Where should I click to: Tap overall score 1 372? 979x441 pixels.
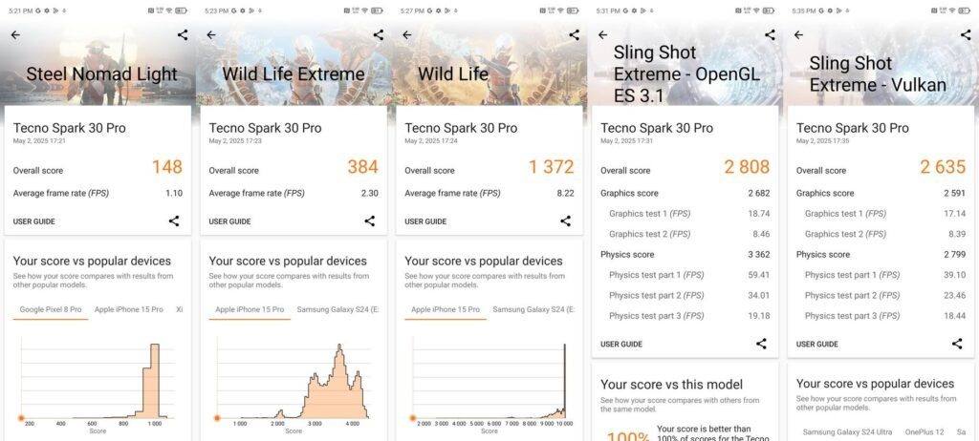coord(552,167)
